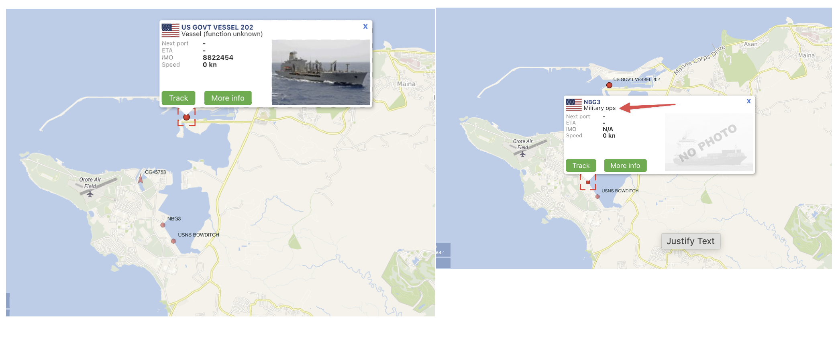The width and height of the screenshot is (836, 363).
Task: Open More info for NBG3
Action: (x=625, y=165)
